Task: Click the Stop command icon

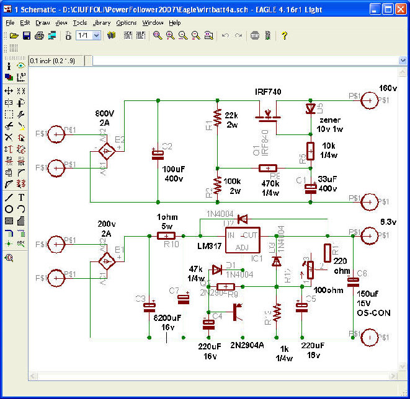Action: pyautogui.click(x=255, y=35)
